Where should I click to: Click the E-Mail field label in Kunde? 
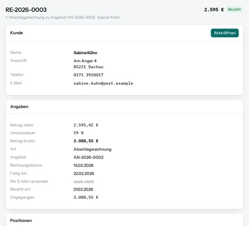click(16, 83)
